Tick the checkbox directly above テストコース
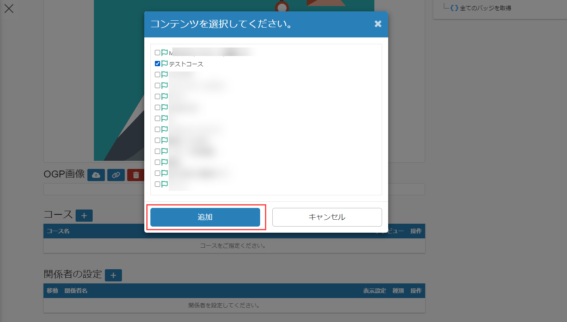Screen dimensions: 567x322 pos(157,53)
